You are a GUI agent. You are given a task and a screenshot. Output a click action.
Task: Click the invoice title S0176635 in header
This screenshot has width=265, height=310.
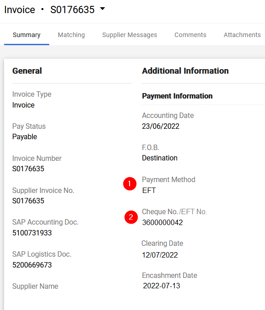73,9
